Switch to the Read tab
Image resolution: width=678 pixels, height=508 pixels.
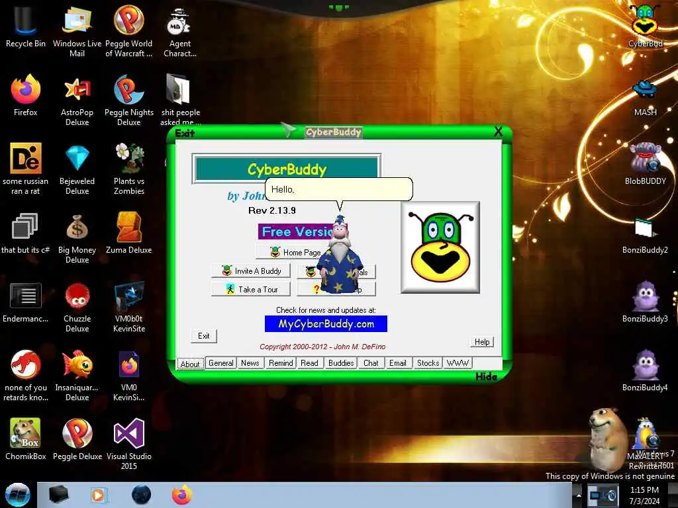pos(309,363)
